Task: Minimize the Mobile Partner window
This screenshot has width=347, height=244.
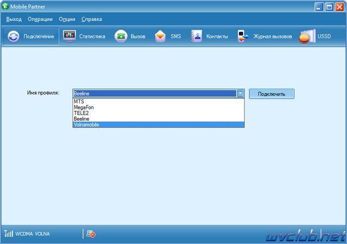Action: (319, 7)
